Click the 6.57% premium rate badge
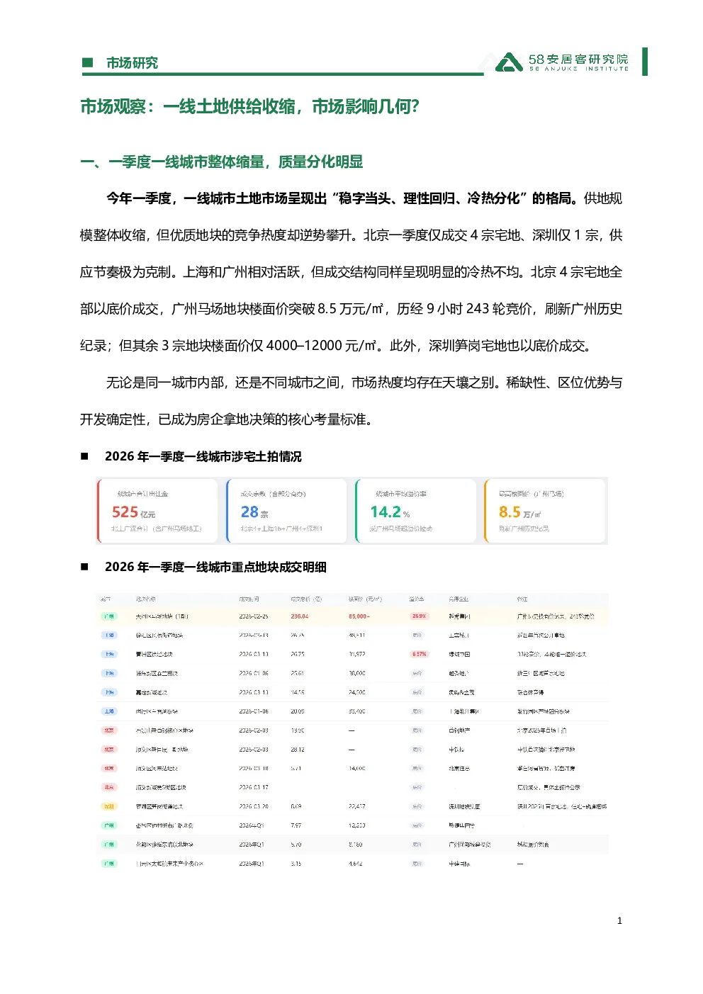The width and height of the screenshot is (703, 994). [x=419, y=654]
